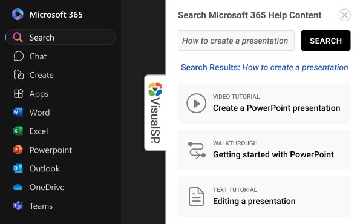Click the text tutorial document icon
The width and height of the screenshot is (363, 224).
point(196,197)
